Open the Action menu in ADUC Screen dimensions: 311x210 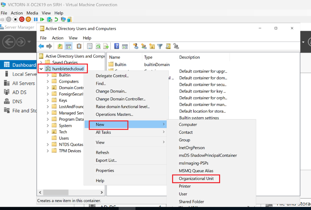[57, 38]
